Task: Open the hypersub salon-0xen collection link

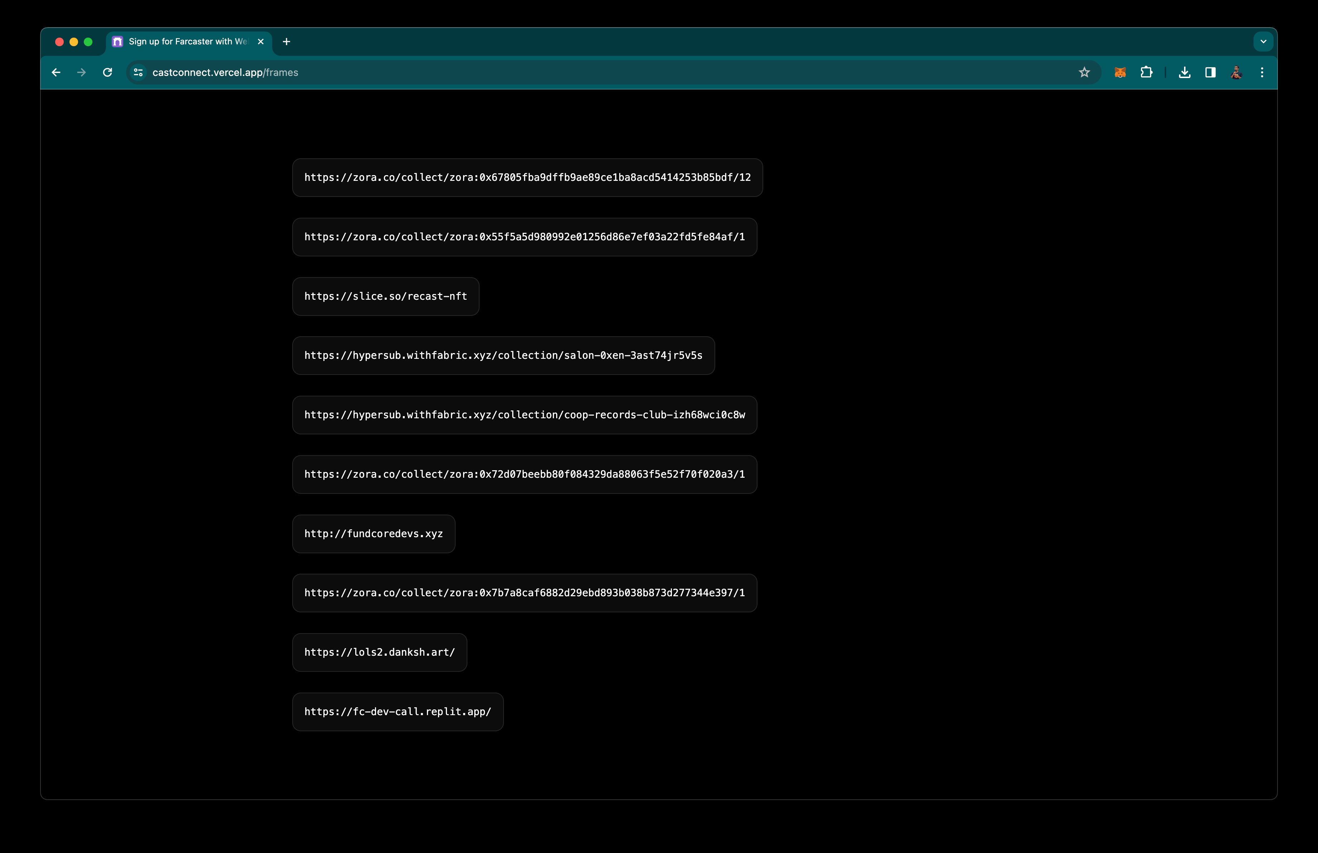Action: [504, 356]
